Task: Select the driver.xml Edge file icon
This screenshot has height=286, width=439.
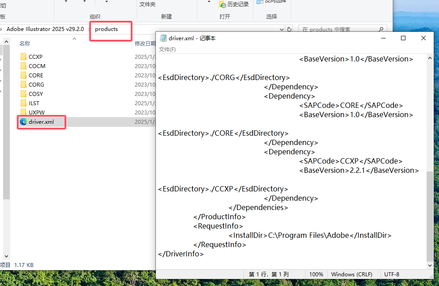Action: point(23,122)
